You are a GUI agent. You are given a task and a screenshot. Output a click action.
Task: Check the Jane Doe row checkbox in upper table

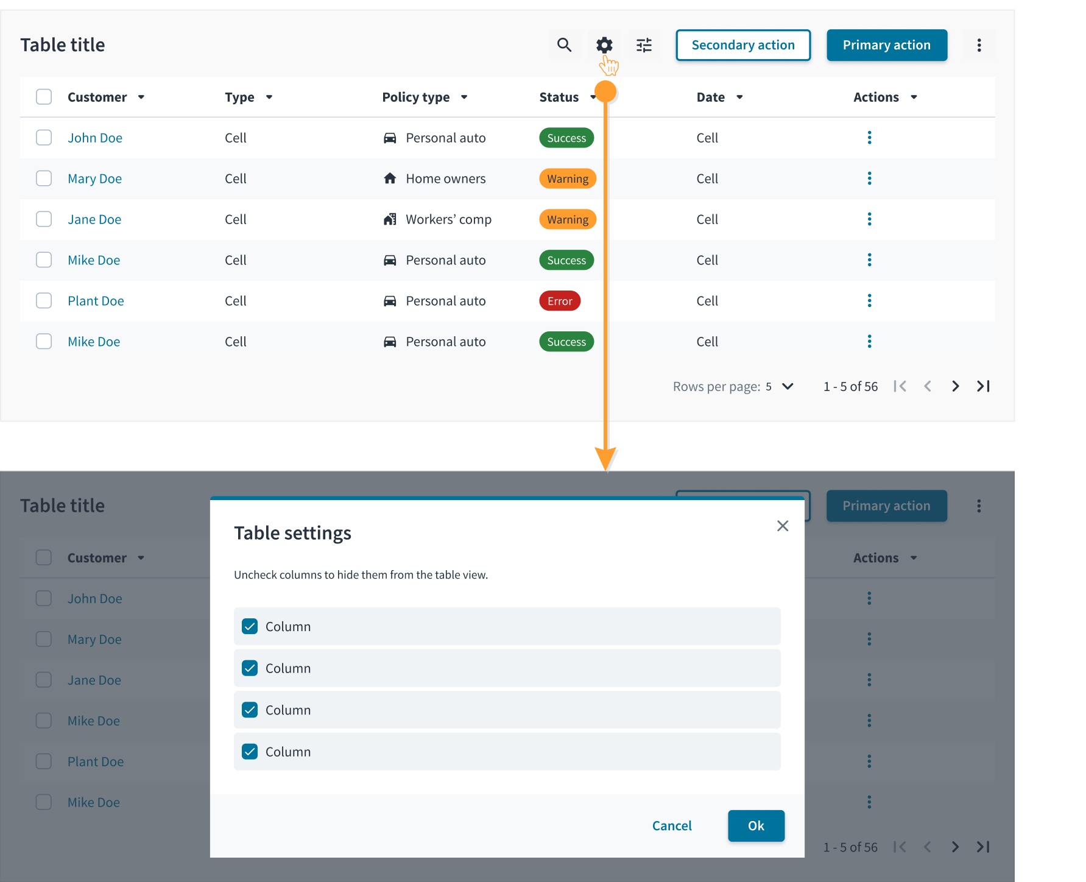click(x=44, y=219)
